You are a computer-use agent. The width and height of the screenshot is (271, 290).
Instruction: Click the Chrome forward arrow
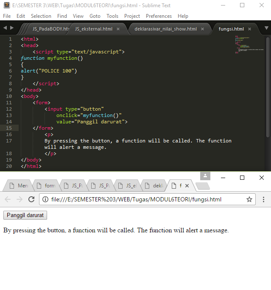(x=20, y=199)
